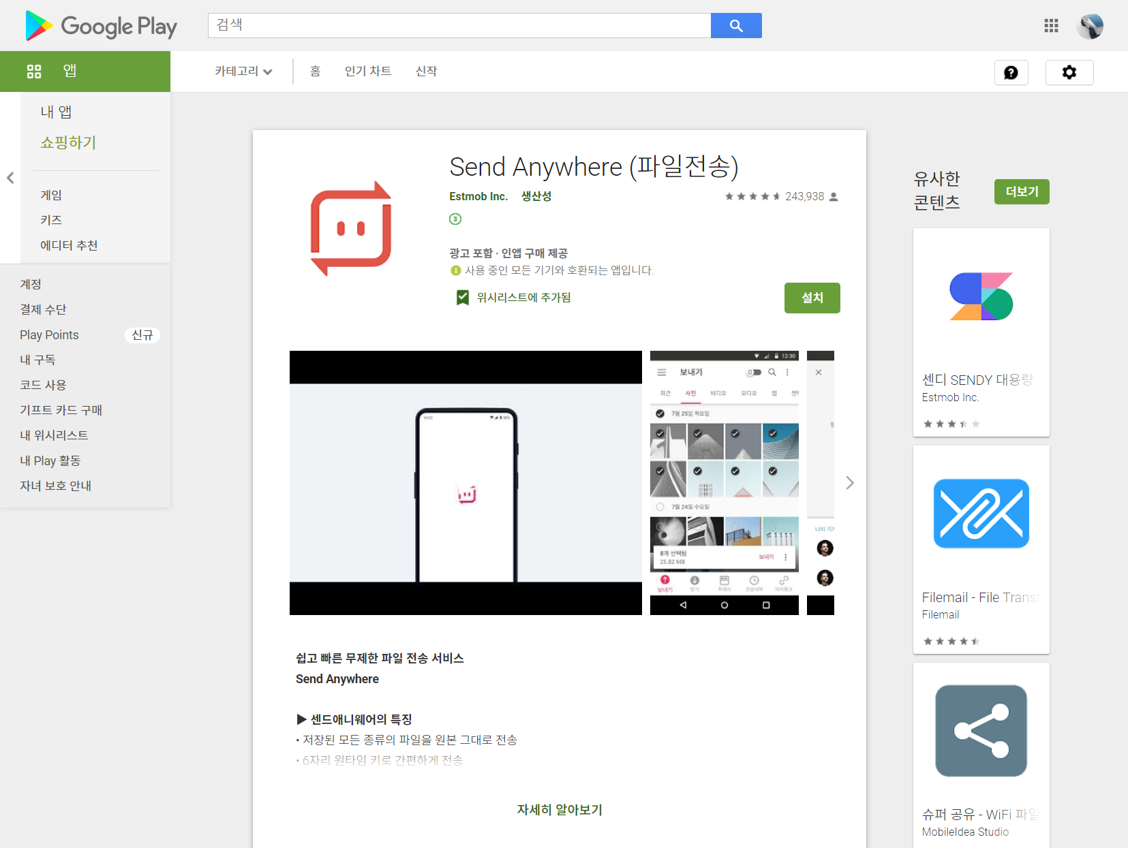
Task: Open 기프트 카드 구매 link
Action: coord(61,410)
